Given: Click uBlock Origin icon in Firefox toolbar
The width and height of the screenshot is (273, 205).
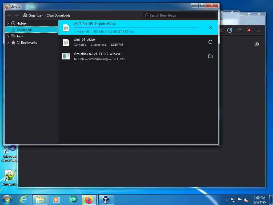Looking at the screenshot, I should 249,30.
